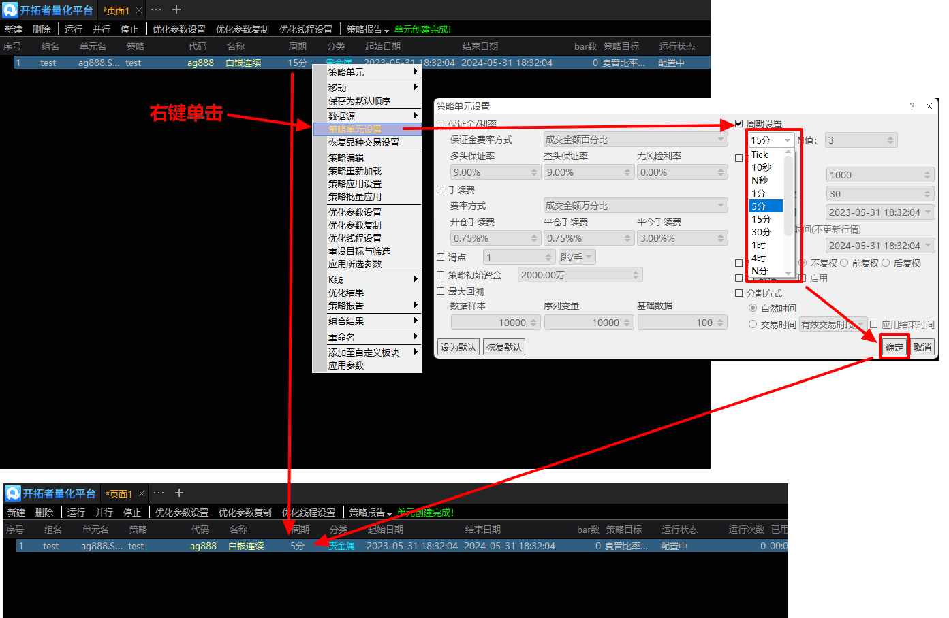Click the period dropdown list scrollbar
Viewport: 949px width, 618px height.
coord(788,212)
